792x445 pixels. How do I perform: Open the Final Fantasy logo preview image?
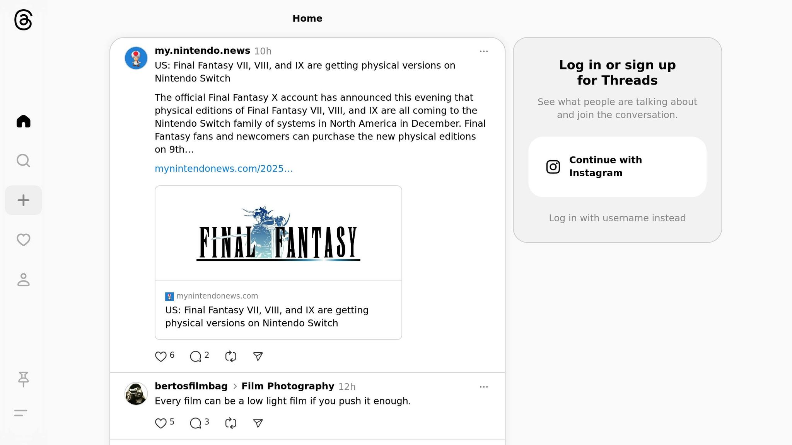click(278, 233)
